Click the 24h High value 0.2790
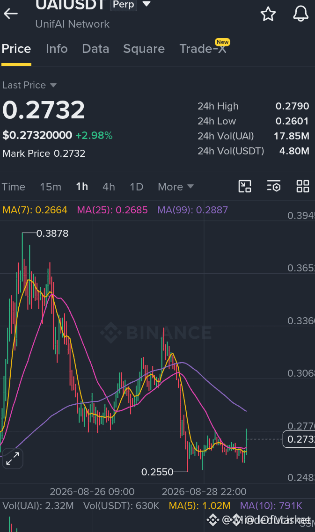 [x=292, y=106]
